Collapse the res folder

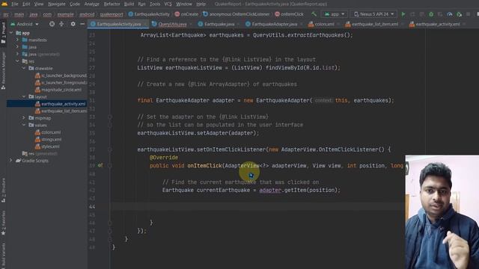(17, 61)
